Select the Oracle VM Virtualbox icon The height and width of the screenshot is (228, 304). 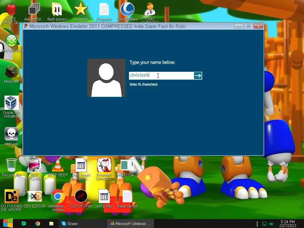(x=12, y=103)
